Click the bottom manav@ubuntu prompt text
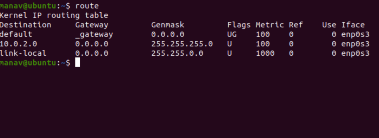Viewport: 379px width, 138px height. 28,62
